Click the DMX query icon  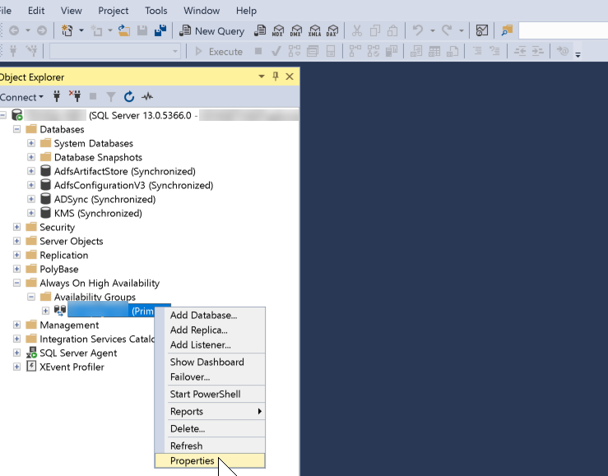point(296,30)
